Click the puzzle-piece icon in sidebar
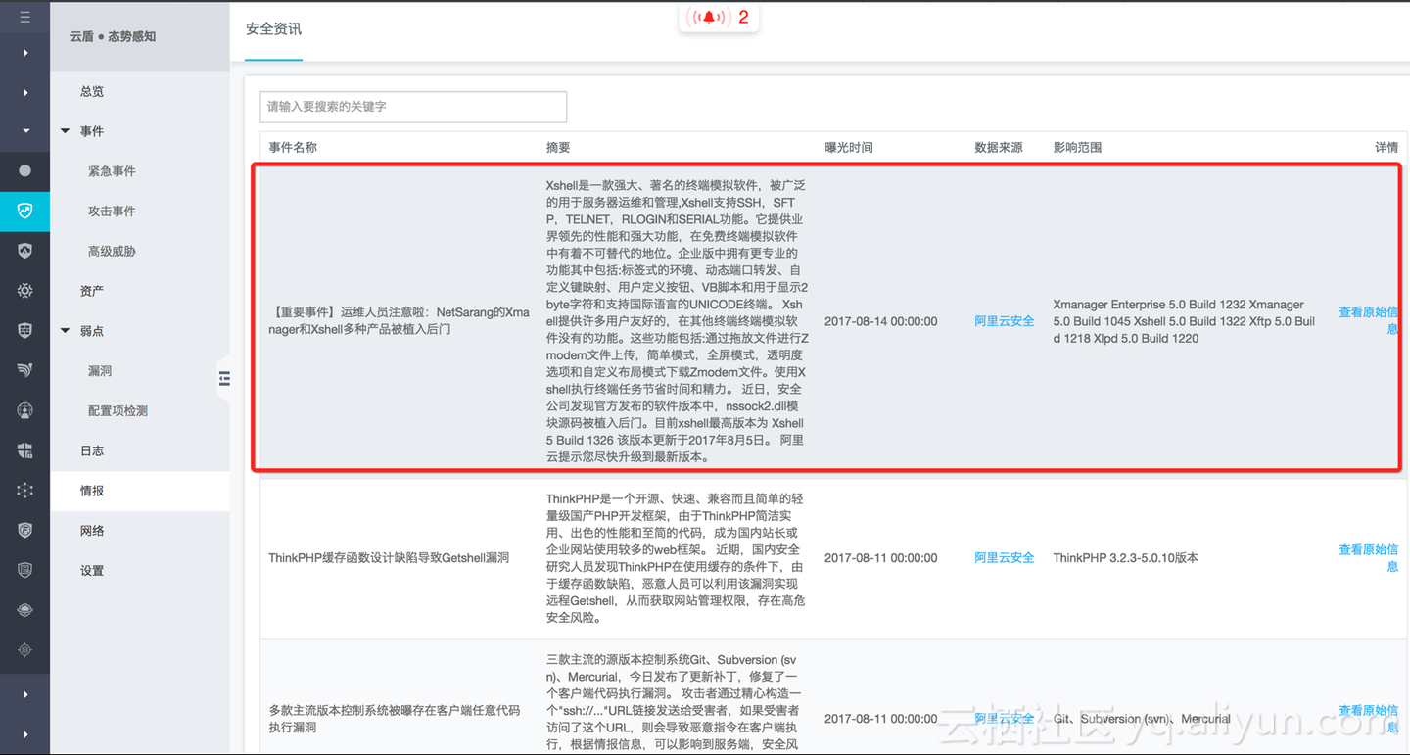The height and width of the screenshot is (755, 1410). (x=25, y=449)
